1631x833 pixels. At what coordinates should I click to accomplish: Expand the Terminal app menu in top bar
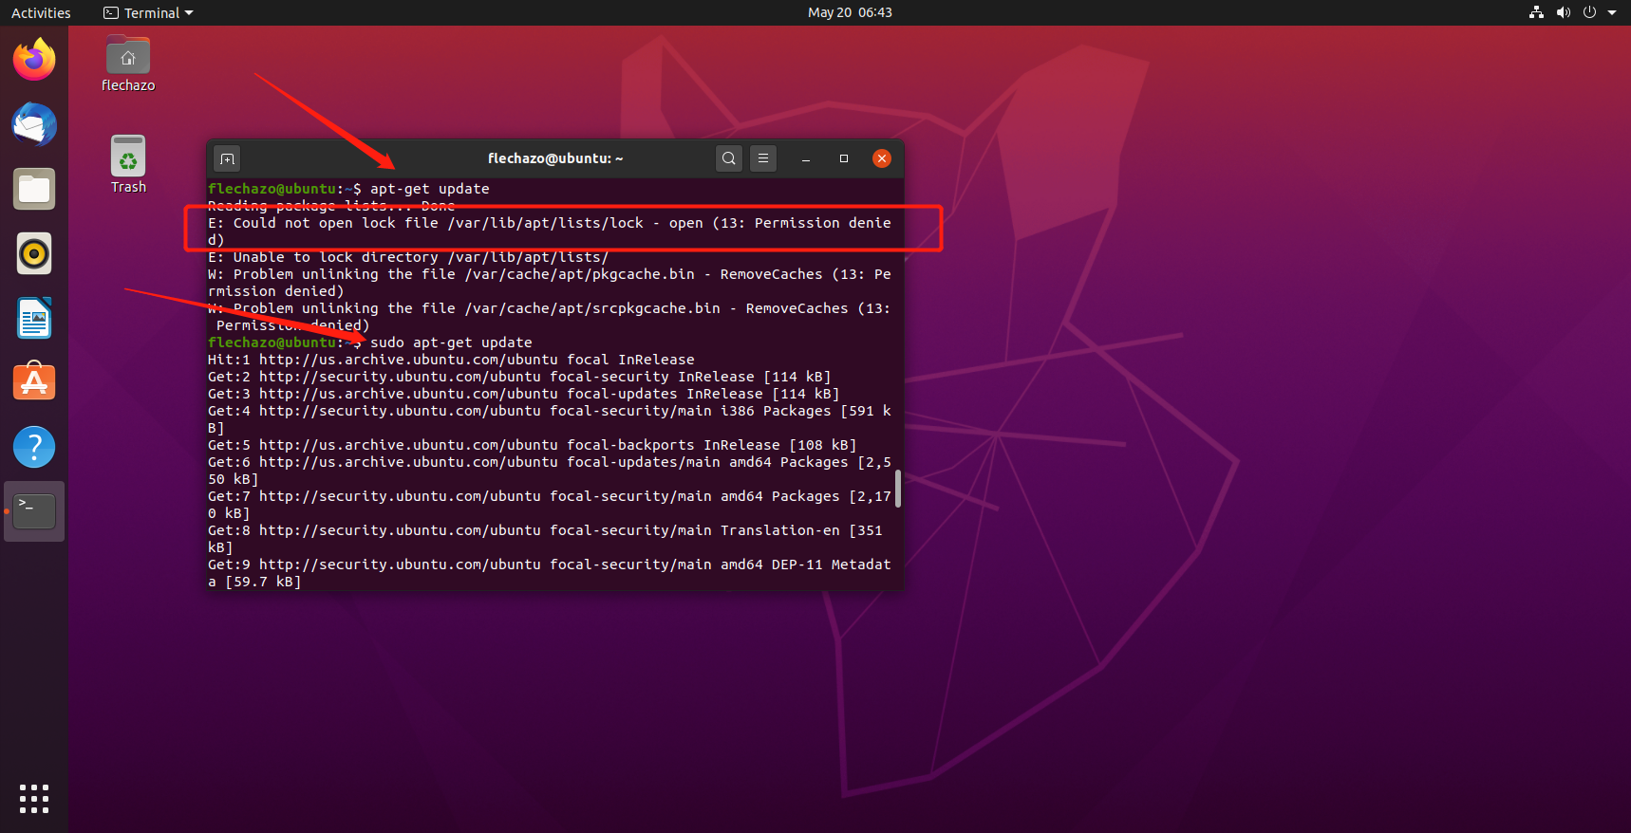click(148, 12)
